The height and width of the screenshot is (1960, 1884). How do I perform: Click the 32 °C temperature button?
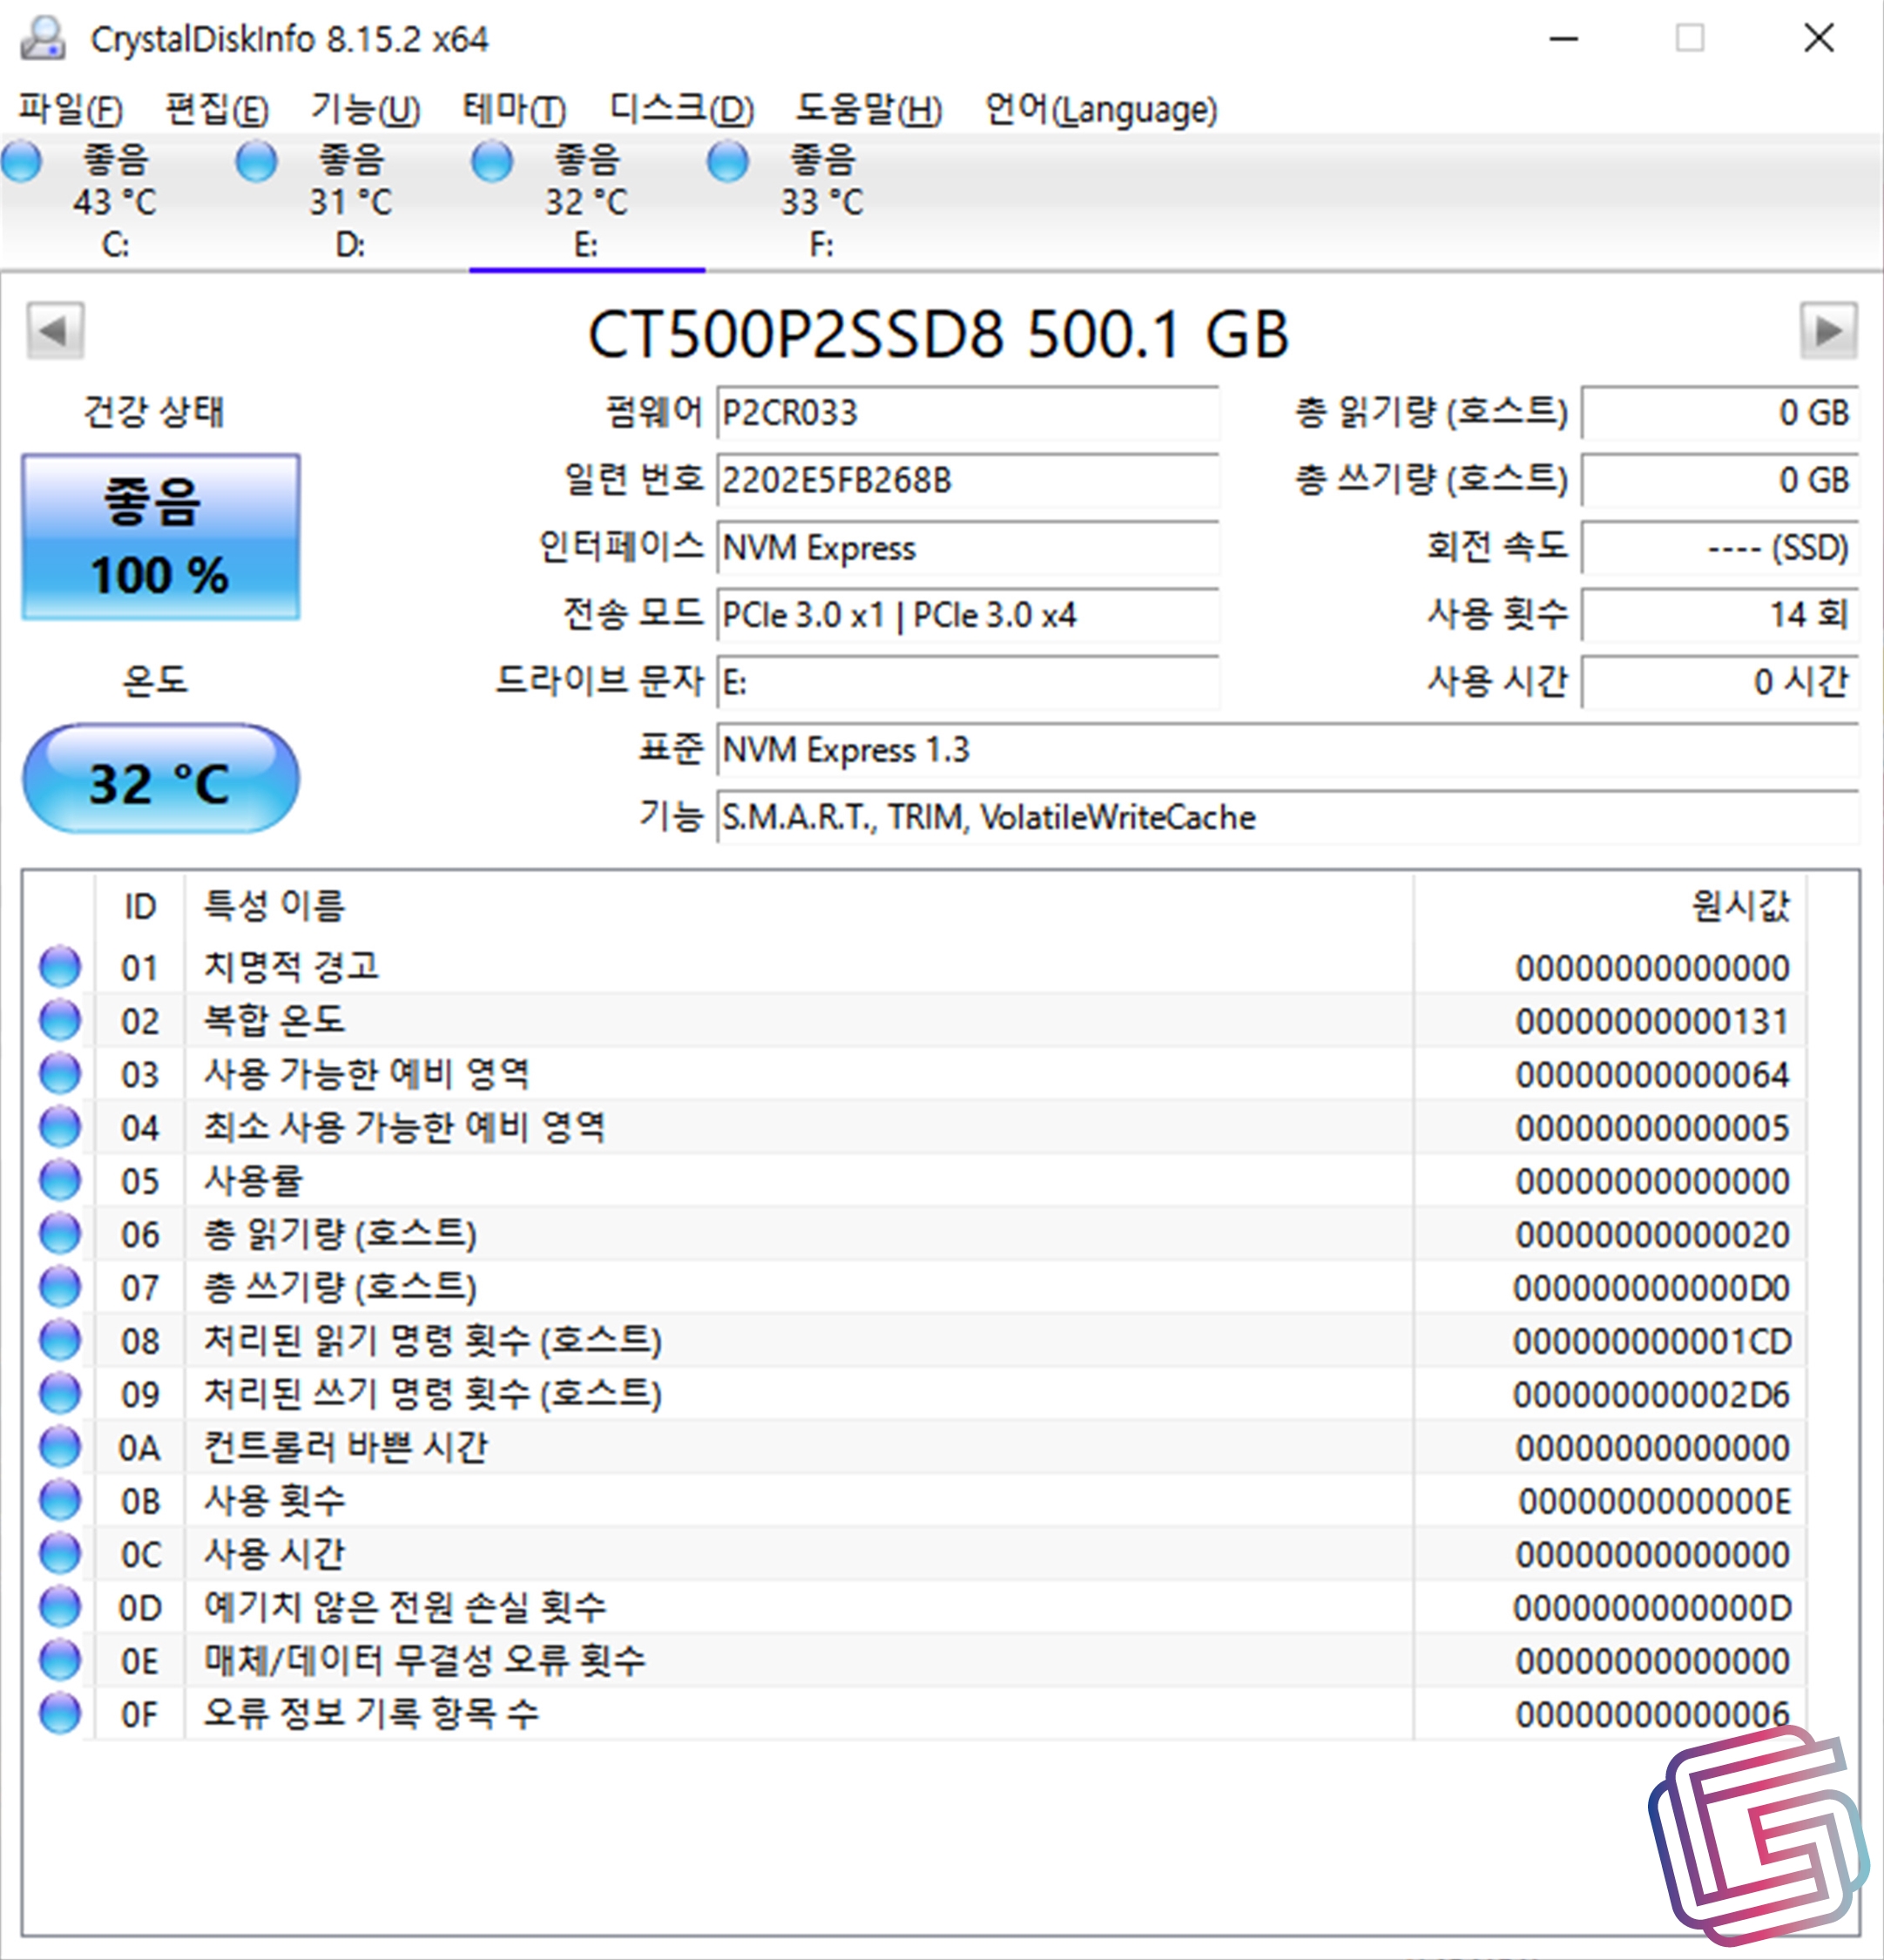pyautogui.click(x=161, y=780)
